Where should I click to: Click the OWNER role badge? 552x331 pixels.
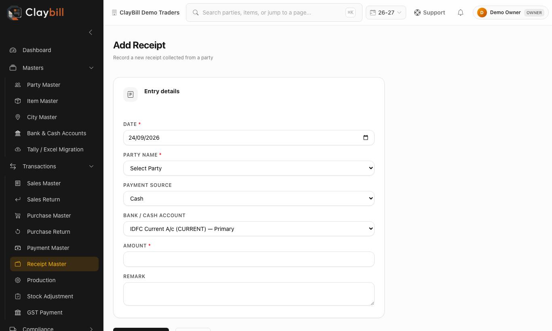click(x=534, y=13)
